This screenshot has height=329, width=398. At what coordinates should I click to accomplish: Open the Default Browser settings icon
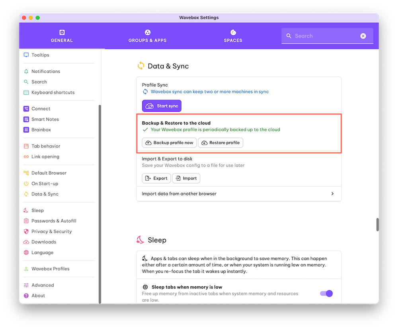tap(25, 173)
